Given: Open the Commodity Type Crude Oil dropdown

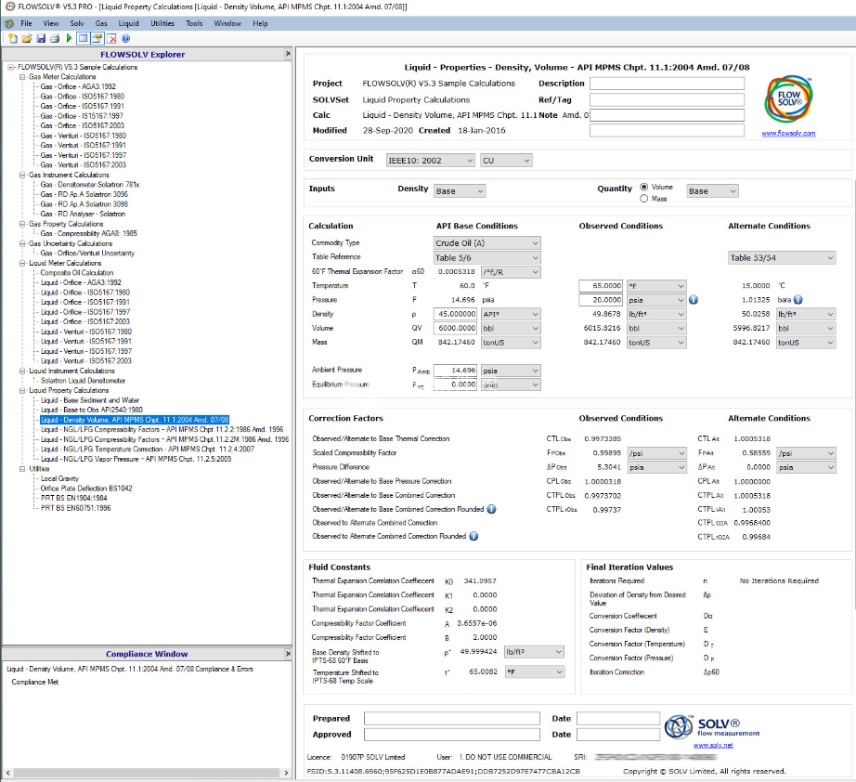Looking at the screenshot, I should (x=487, y=243).
